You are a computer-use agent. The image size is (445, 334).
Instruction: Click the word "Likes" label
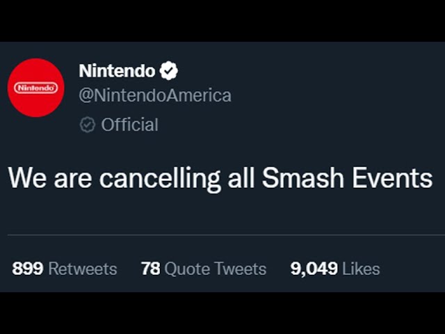click(x=362, y=269)
